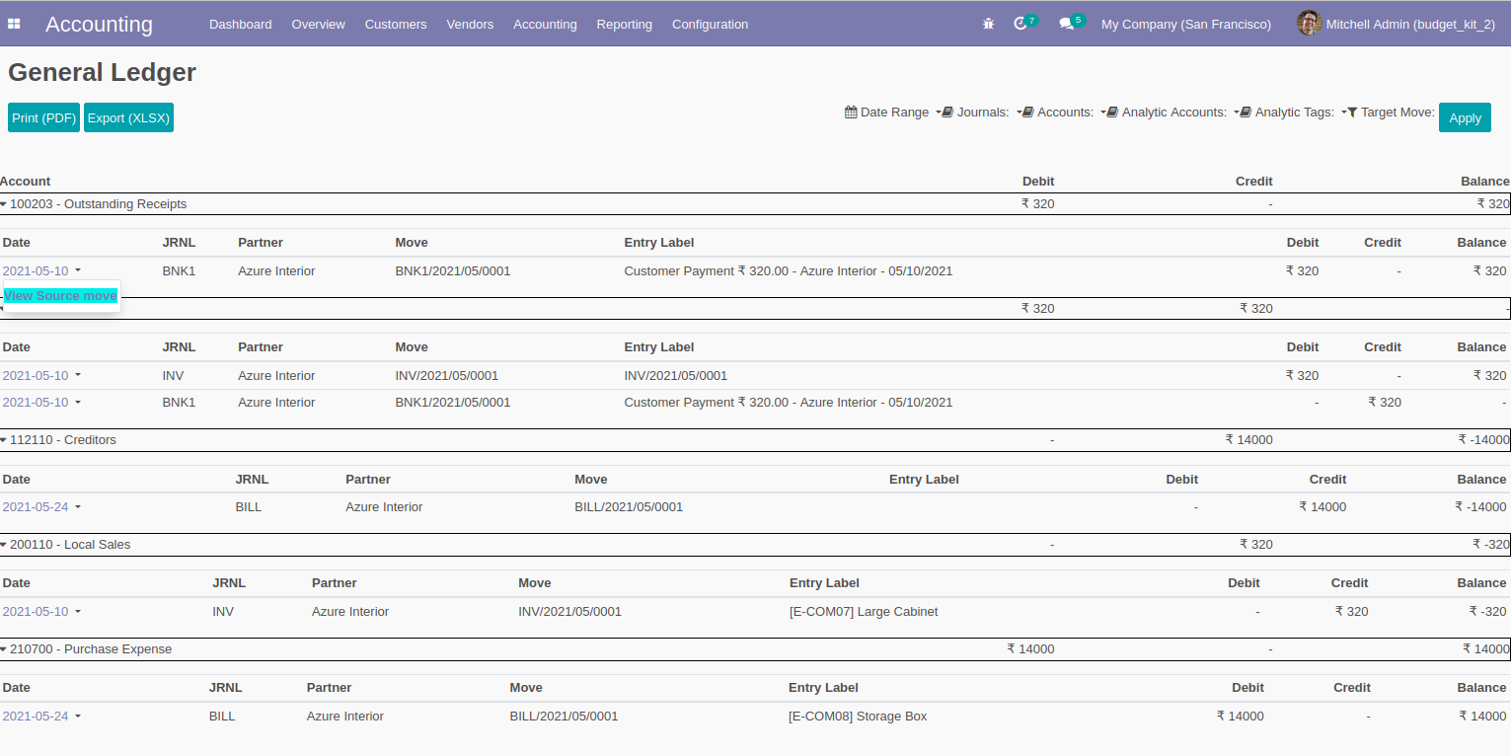Click the Date Range calendar icon
This screenshot has height=756, width=1511.
click(x=851, y=113)
